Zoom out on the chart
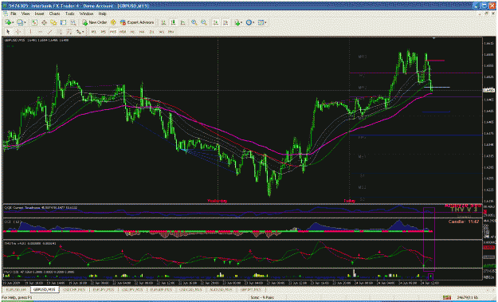This screenshot has height=302, width=498. tap(204, 22)
